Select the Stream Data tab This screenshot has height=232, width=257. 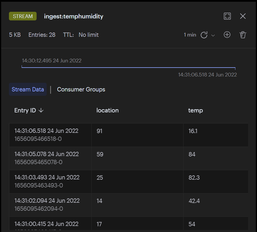pyautogui.click(x=28, y=89)
